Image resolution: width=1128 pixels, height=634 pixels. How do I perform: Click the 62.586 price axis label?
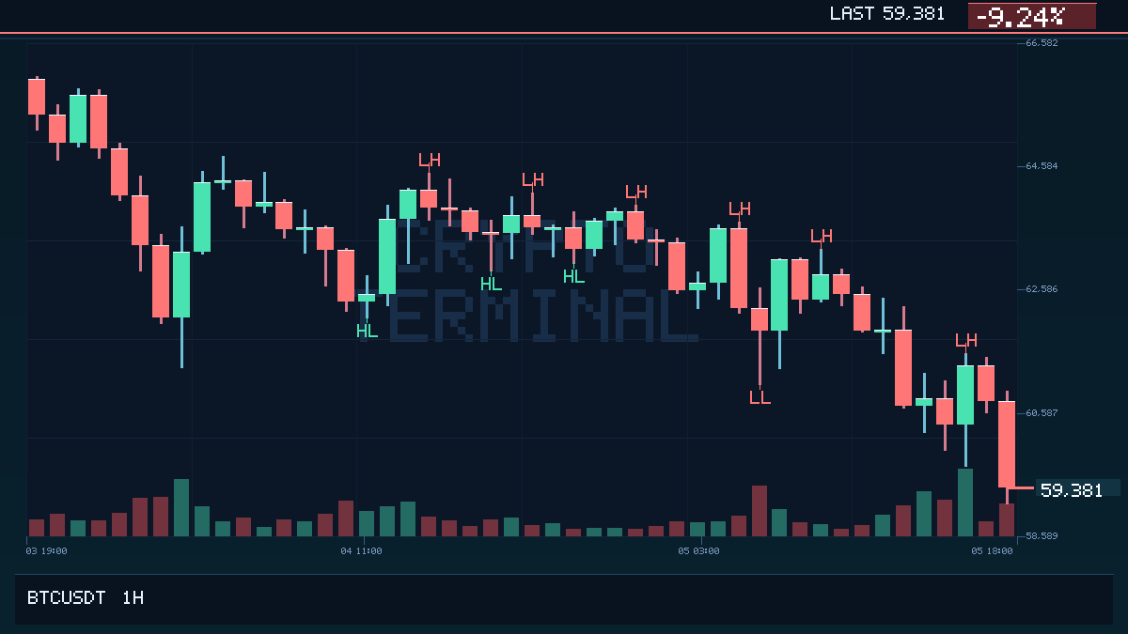(x=1042, y=288)
